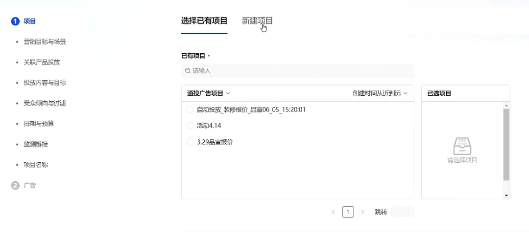
Task: Jump to 营销目标与场景 section
Action: tap(45, 42)
